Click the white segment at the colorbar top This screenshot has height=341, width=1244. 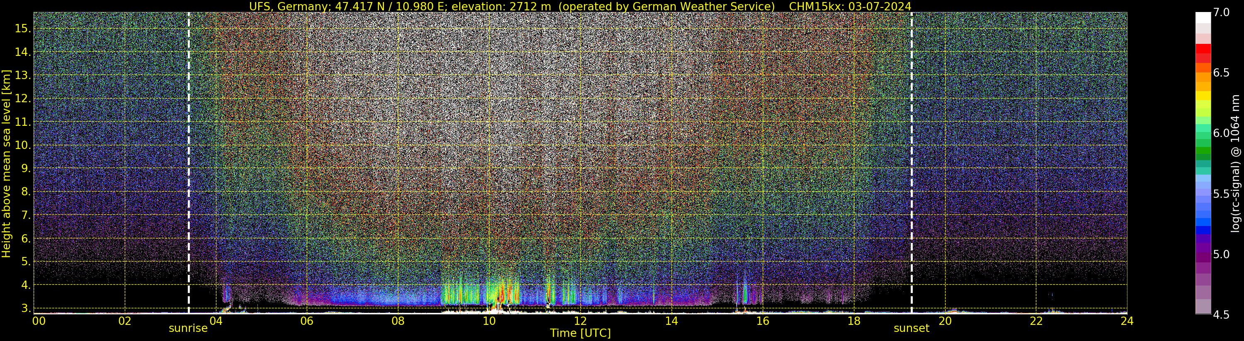(x=1203, y=17)
